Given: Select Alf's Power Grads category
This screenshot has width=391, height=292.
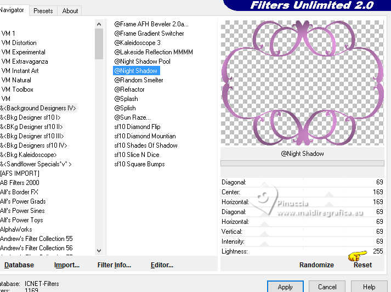Looking at the screenshot, I should point(23,201).
